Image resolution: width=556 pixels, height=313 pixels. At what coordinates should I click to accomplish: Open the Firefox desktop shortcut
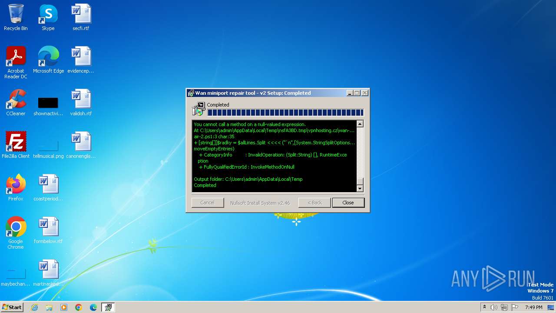(16, 188)
